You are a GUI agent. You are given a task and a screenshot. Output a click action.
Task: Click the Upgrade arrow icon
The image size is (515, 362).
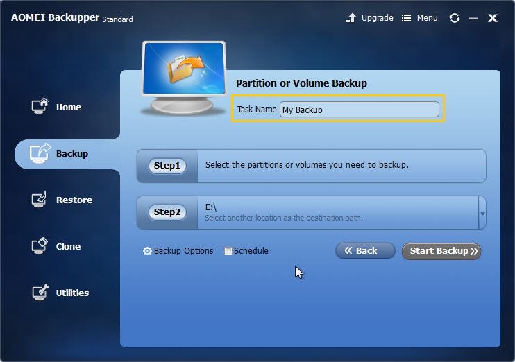(351, 18)
